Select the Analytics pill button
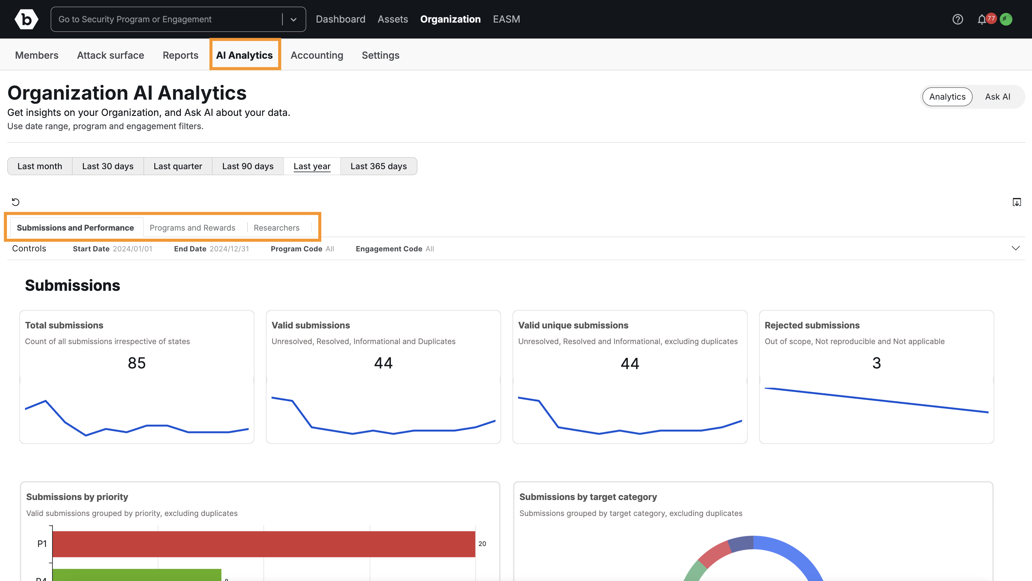This screenshot has height=581, width=1032. coord(947,96)
